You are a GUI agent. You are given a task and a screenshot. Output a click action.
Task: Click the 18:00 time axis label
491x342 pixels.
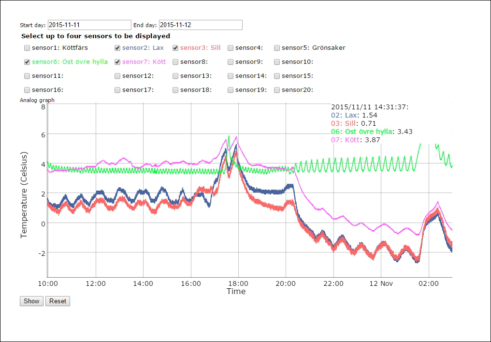(238, 283)
